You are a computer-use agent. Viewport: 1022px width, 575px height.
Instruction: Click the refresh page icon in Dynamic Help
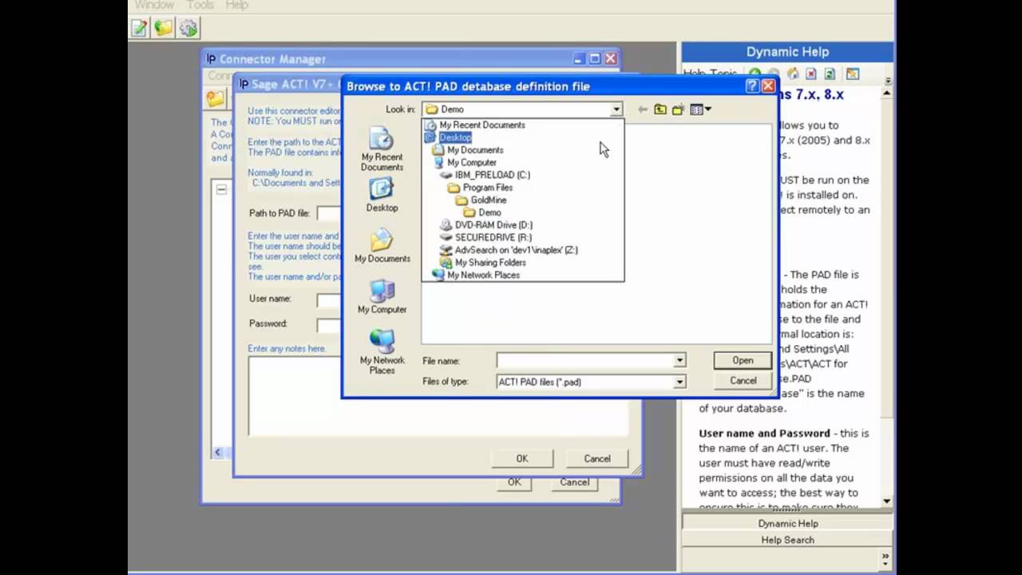[830, 73]
